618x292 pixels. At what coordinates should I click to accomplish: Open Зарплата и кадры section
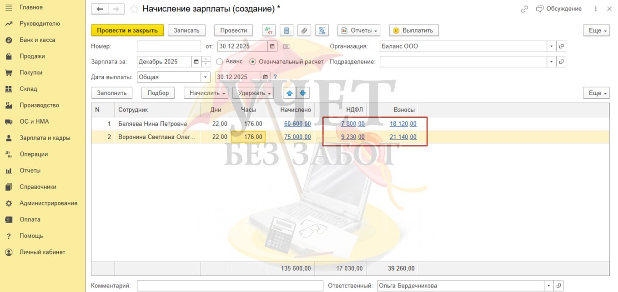pos(45,138)
